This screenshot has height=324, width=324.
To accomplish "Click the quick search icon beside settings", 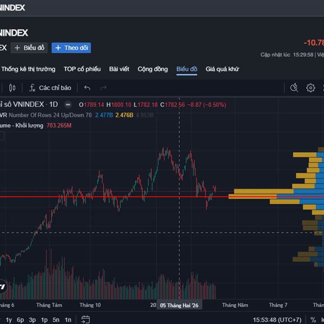I will 294,87.
